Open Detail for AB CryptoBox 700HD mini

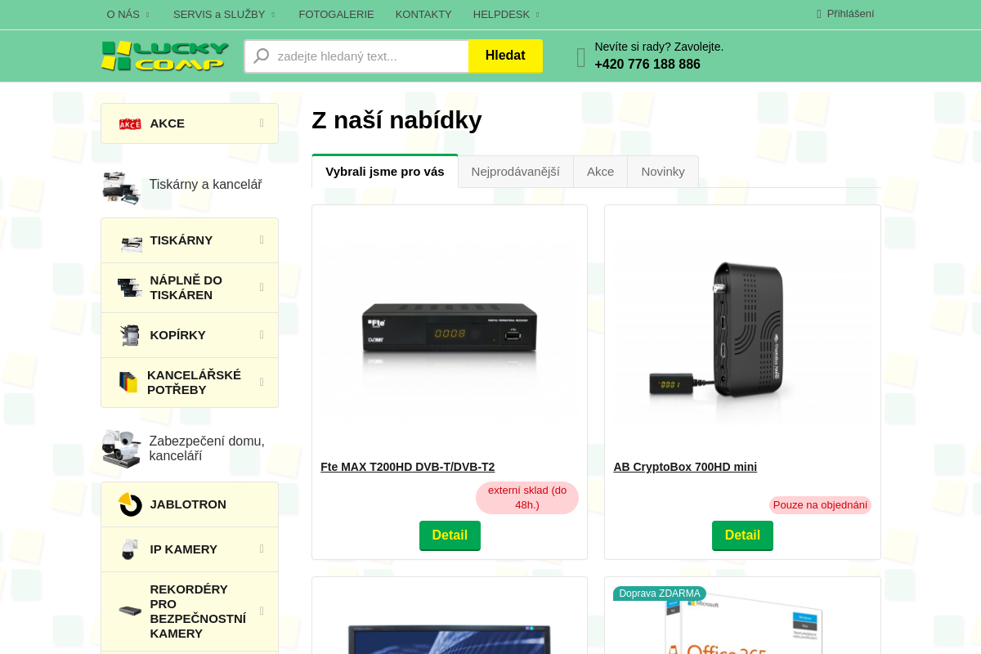click(742, 535)
